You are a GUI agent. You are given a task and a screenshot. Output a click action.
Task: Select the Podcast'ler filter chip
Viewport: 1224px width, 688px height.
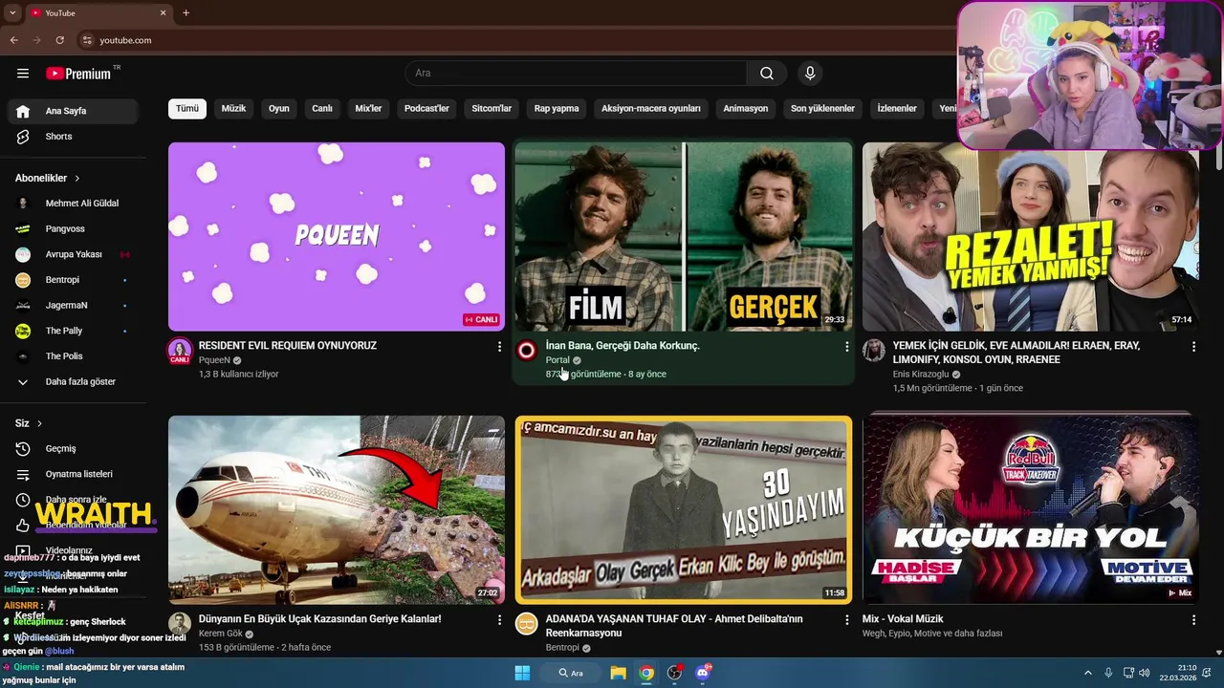coord(426,108)
